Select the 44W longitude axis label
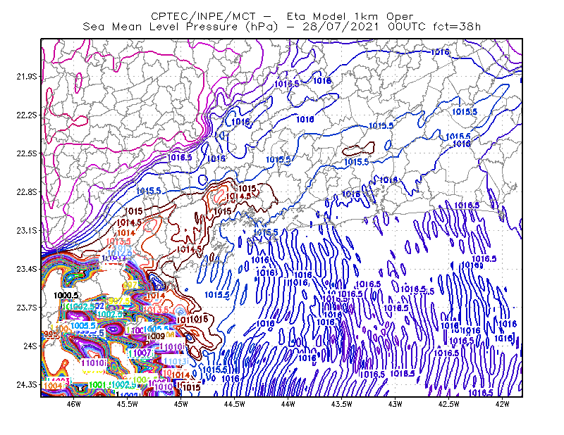 click(x=288, y=404)
